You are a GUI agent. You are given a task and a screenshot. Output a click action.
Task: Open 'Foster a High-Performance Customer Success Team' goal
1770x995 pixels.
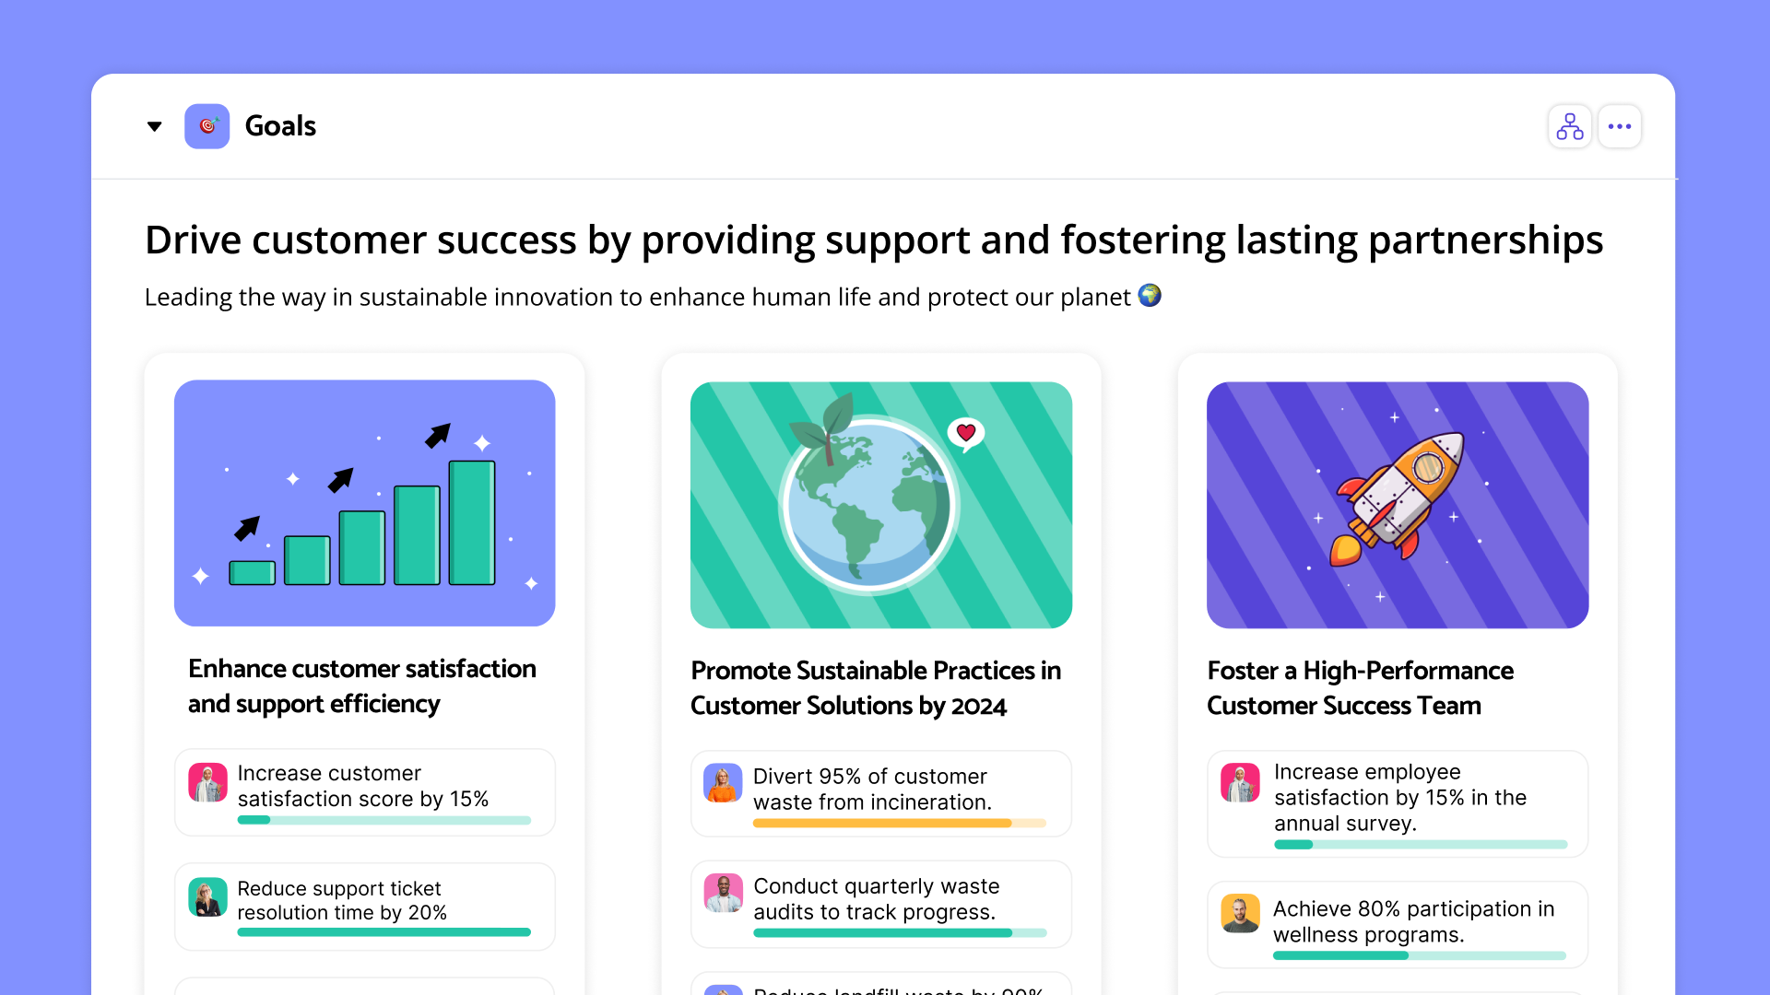[1360, 687]
